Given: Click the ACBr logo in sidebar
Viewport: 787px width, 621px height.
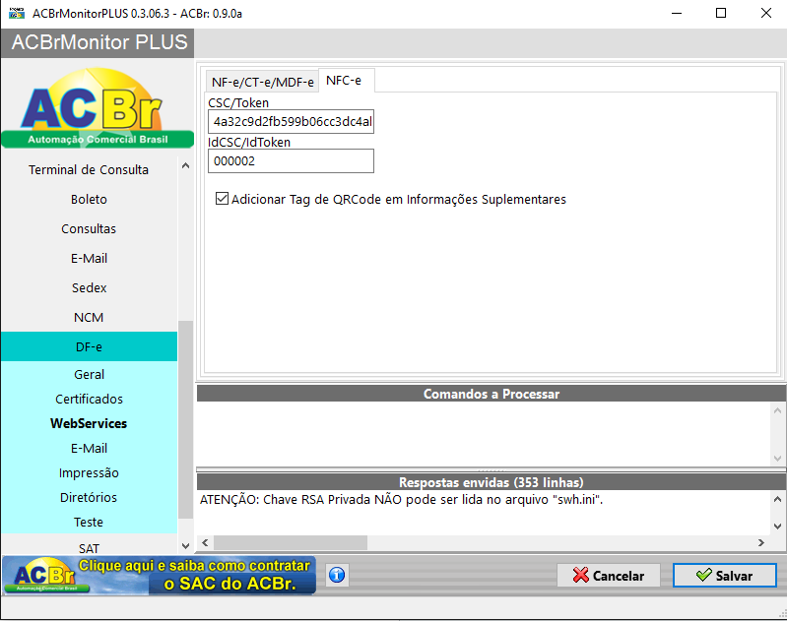Looking at the screenshot, I should (x=98, y=108).
